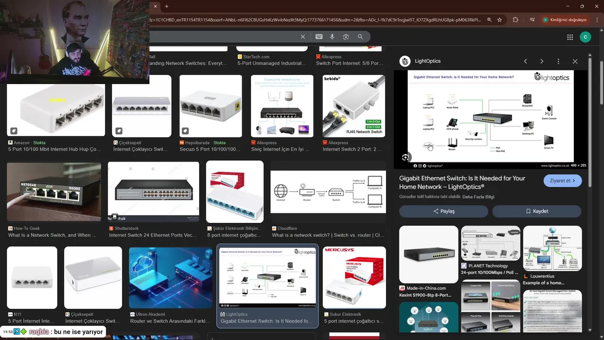Open PLANET Technology 24-port related image
The width and height of the screenshot is (604, 340).
click(x=491, y=243)
